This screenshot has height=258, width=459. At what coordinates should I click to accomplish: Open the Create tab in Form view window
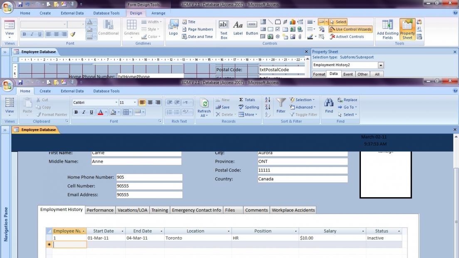(x=45, y=91)
